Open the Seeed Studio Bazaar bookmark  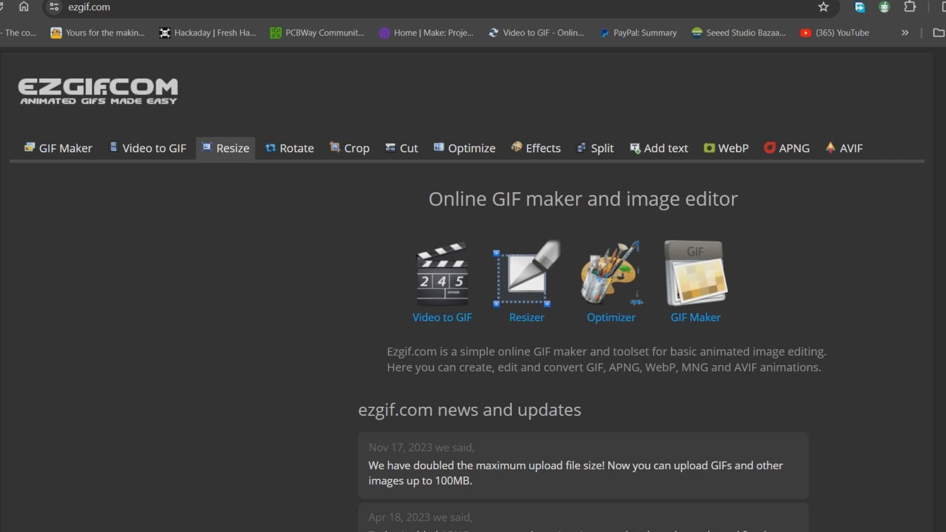tap(739, 33)
